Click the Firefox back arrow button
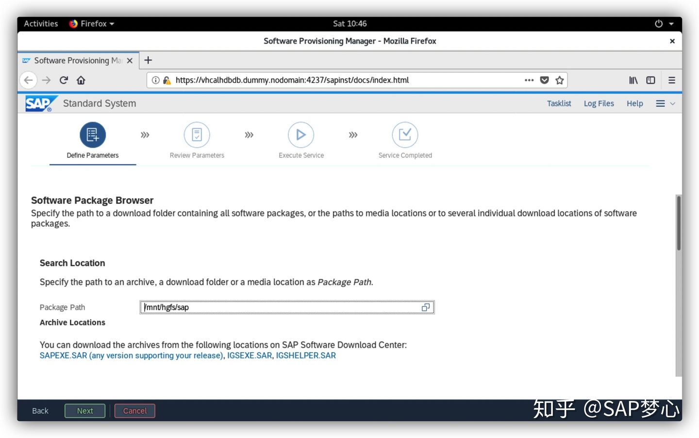699x438 pixels. click(x=28, y=80)
